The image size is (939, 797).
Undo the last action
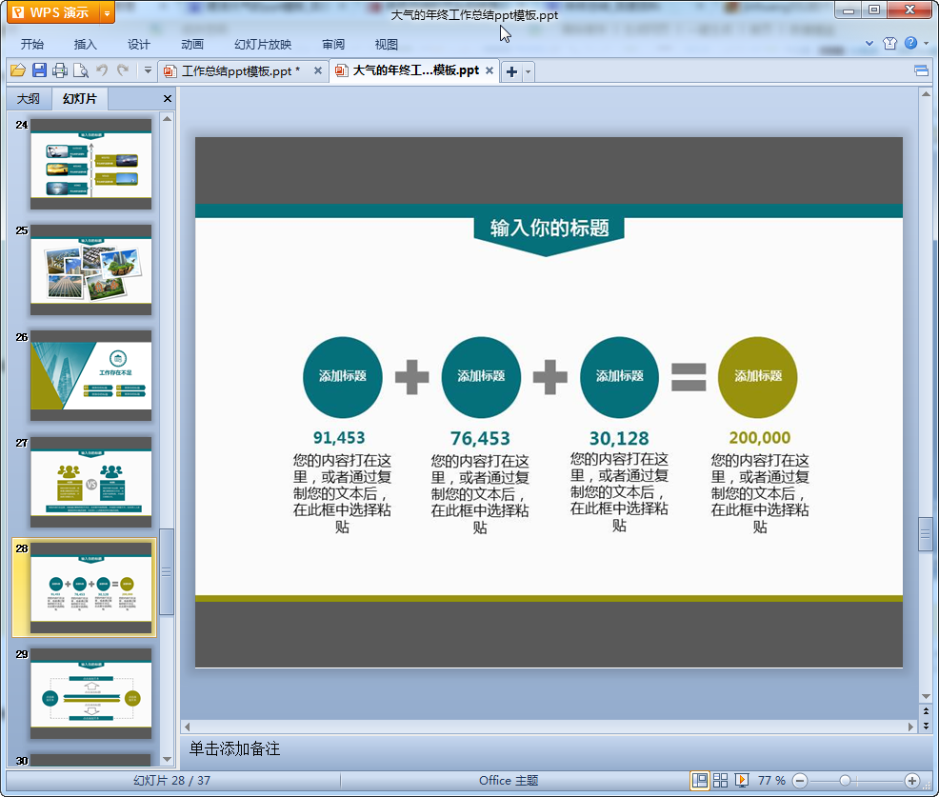(x=102, y=70)
